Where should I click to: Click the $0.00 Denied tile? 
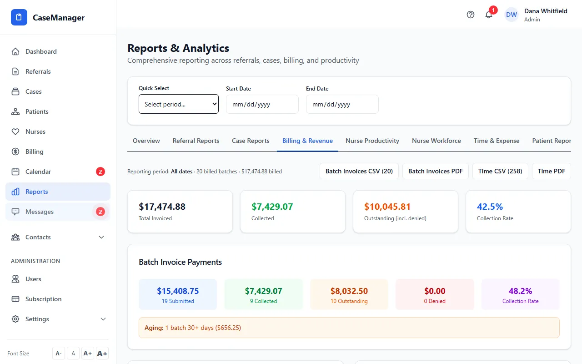[x=435, y=294]
